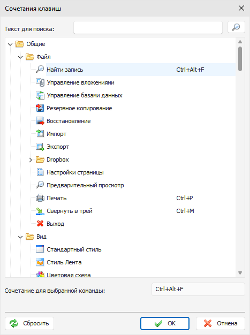This screenshot has width=250, height=335.
Task: Select the Стандартный стиль command
Action: [x=74, y=249]
